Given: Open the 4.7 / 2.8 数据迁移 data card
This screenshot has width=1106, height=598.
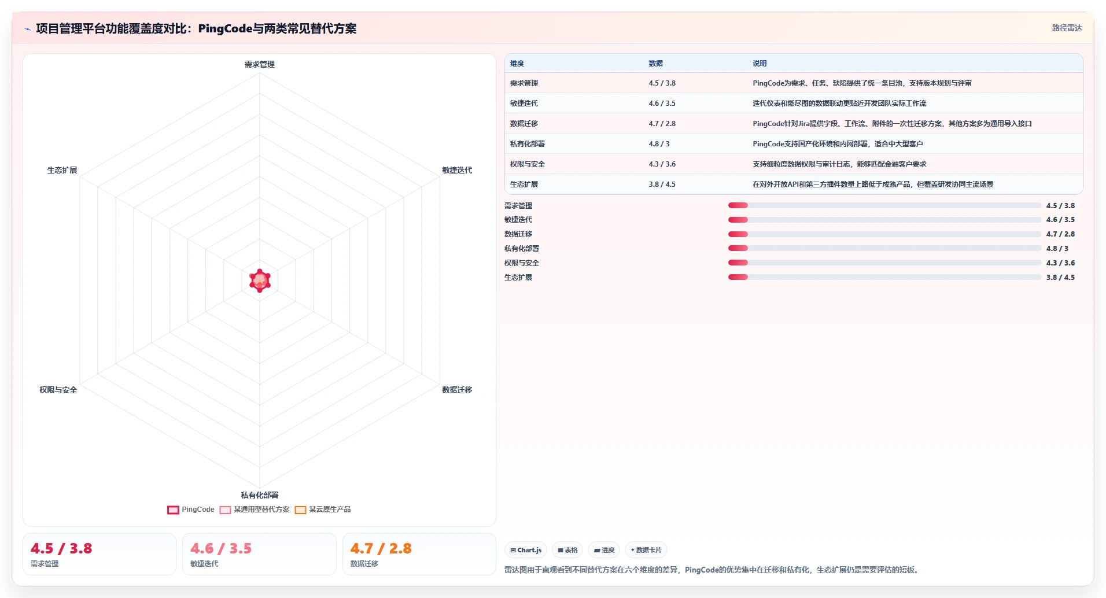Looking at the screenshot, I should (419, 554).
